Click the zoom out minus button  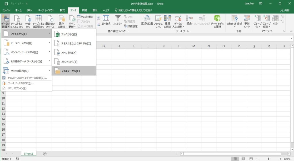[x=257, y=159]
